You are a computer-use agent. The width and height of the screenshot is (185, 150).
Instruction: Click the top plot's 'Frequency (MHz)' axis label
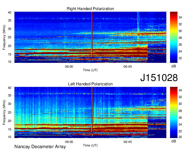pyautogui.click(x=4, y=37)
